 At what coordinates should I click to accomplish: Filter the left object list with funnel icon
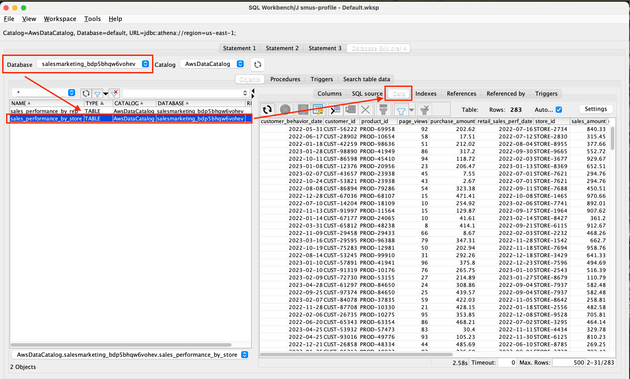click(97, 93)
